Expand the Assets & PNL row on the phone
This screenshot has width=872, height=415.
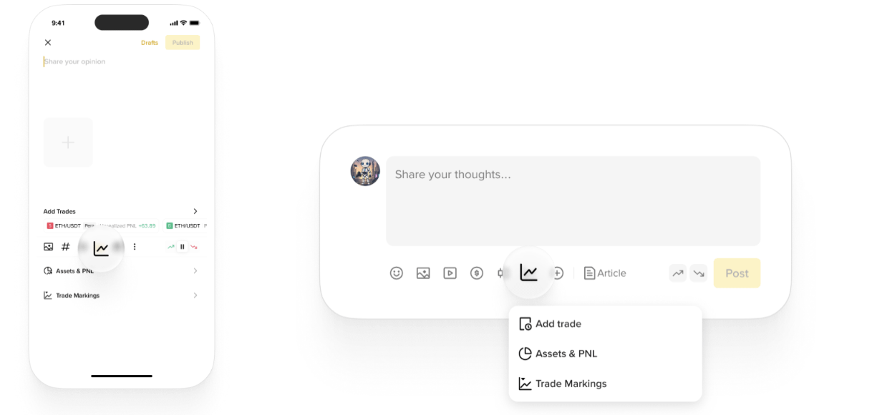point(195,271)
